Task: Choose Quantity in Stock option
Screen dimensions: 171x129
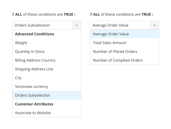Action: point(30,51)
